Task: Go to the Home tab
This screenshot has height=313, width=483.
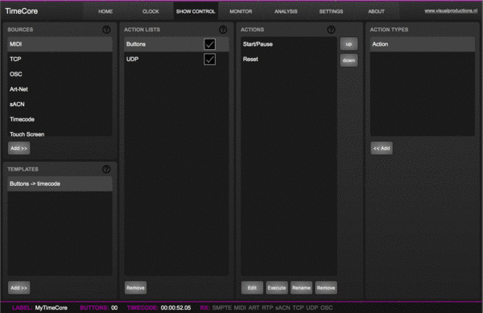Action: tap(105, 11)
